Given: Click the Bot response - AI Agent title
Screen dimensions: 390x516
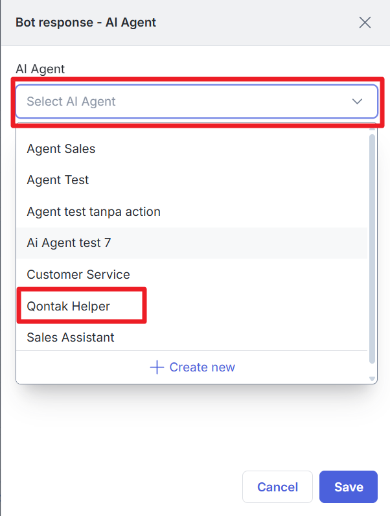Looking at the screenshot, I should [x=86, y=23].
